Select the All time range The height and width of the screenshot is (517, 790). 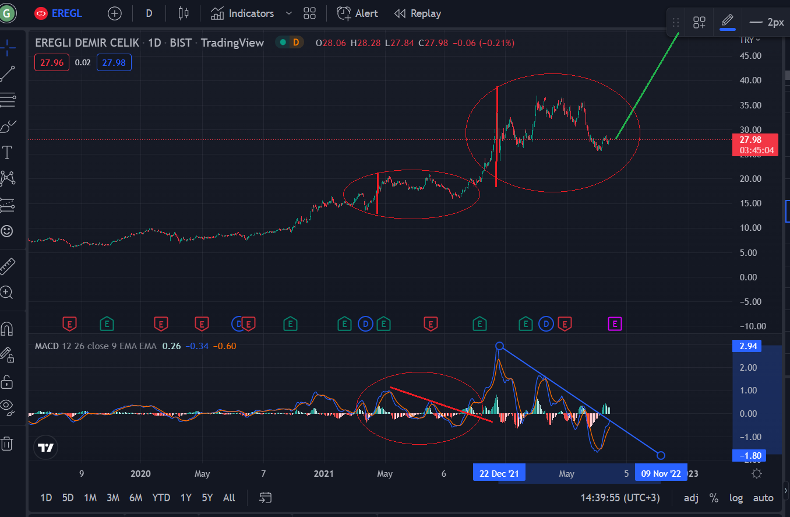tap(229, 498)
